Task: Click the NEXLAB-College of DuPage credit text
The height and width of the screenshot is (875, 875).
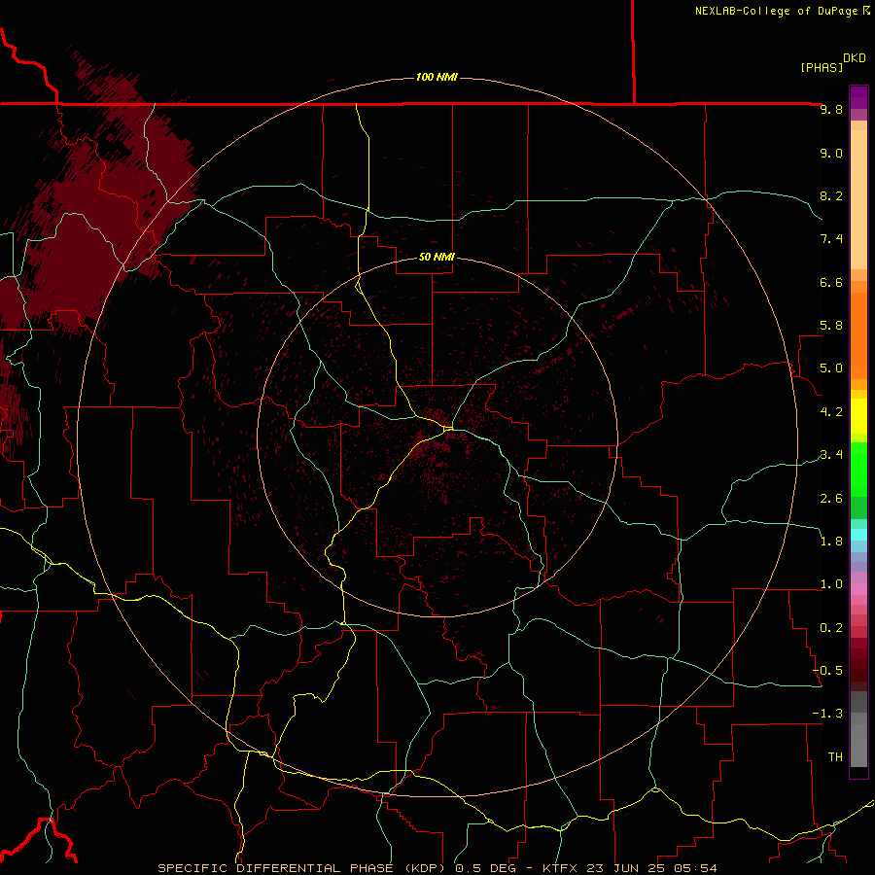Action: 776,11
